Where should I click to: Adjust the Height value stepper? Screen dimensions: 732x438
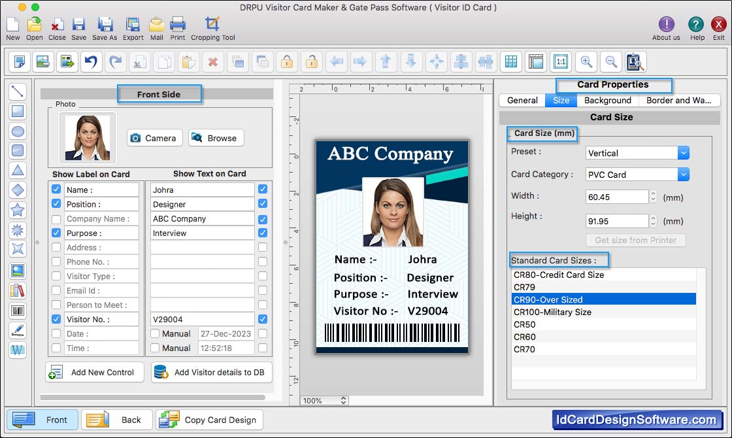coord(653,220)
